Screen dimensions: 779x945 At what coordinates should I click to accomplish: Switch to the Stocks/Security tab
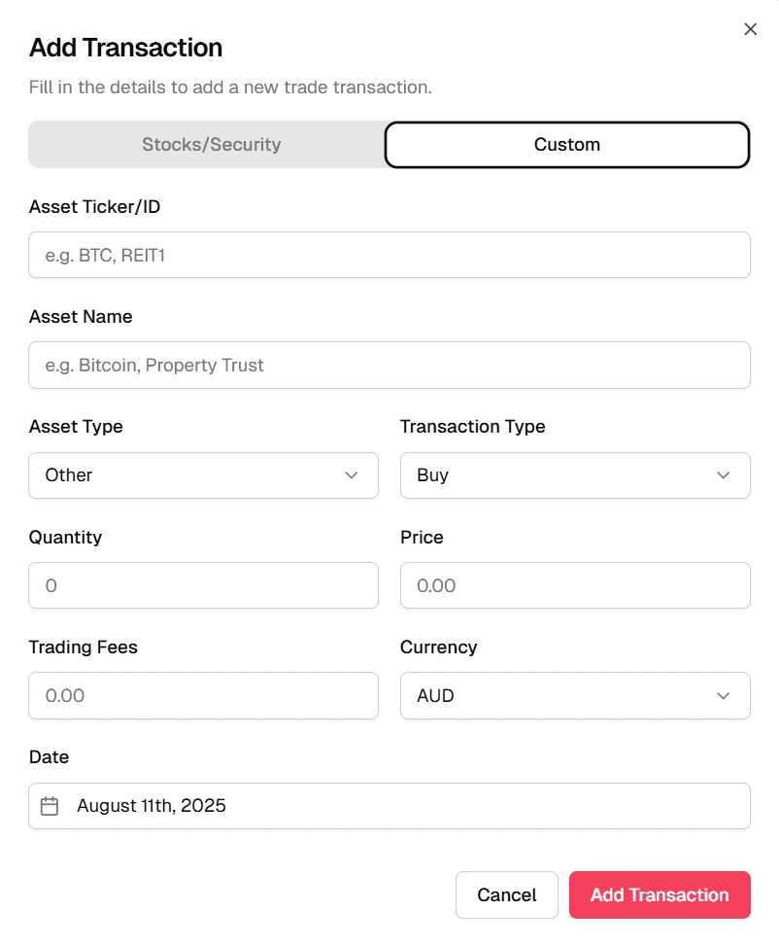(211, 144)
